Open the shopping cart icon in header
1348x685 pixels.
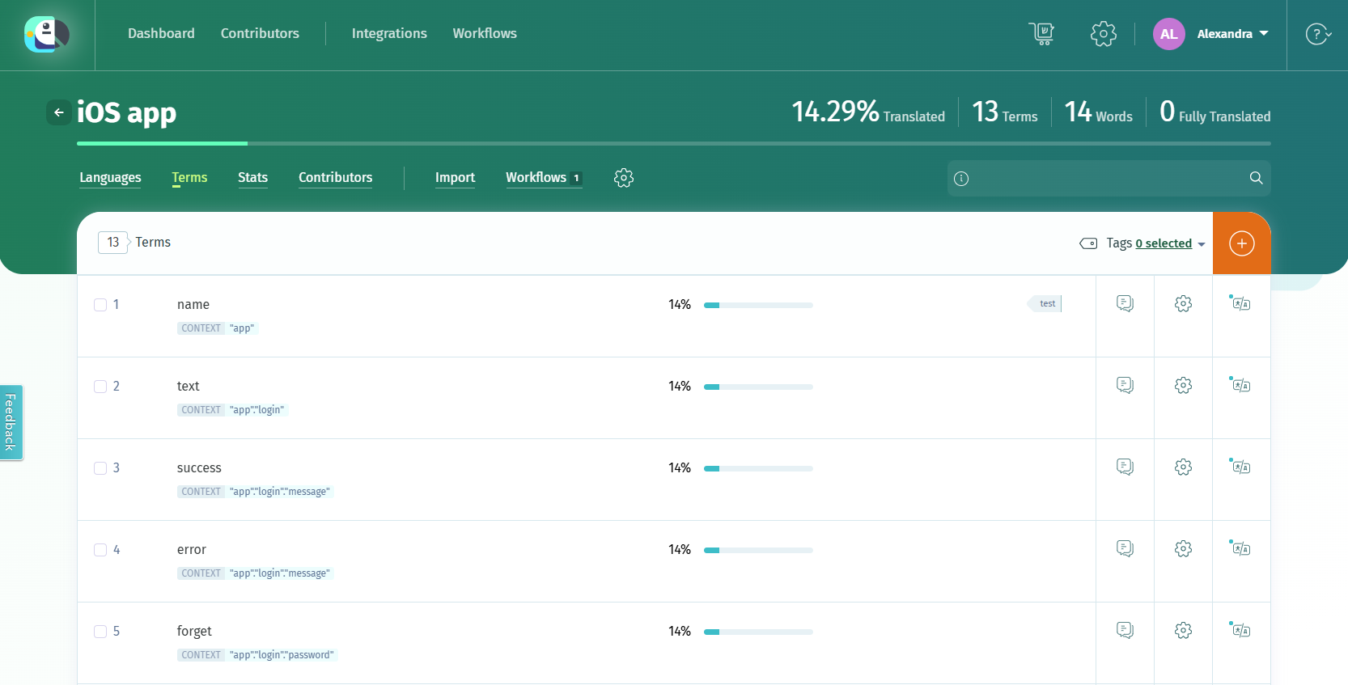coord(1042,33)
